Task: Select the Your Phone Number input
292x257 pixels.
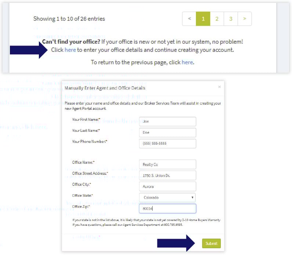Action: tap(167, 144)
